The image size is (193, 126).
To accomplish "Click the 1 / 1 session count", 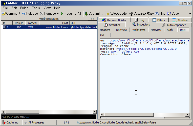I will (66, 122).
